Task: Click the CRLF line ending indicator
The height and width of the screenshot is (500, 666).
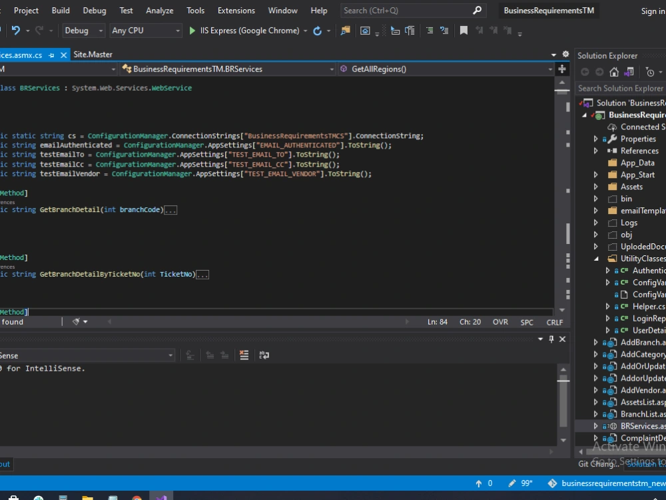Action: click(555, 322)
